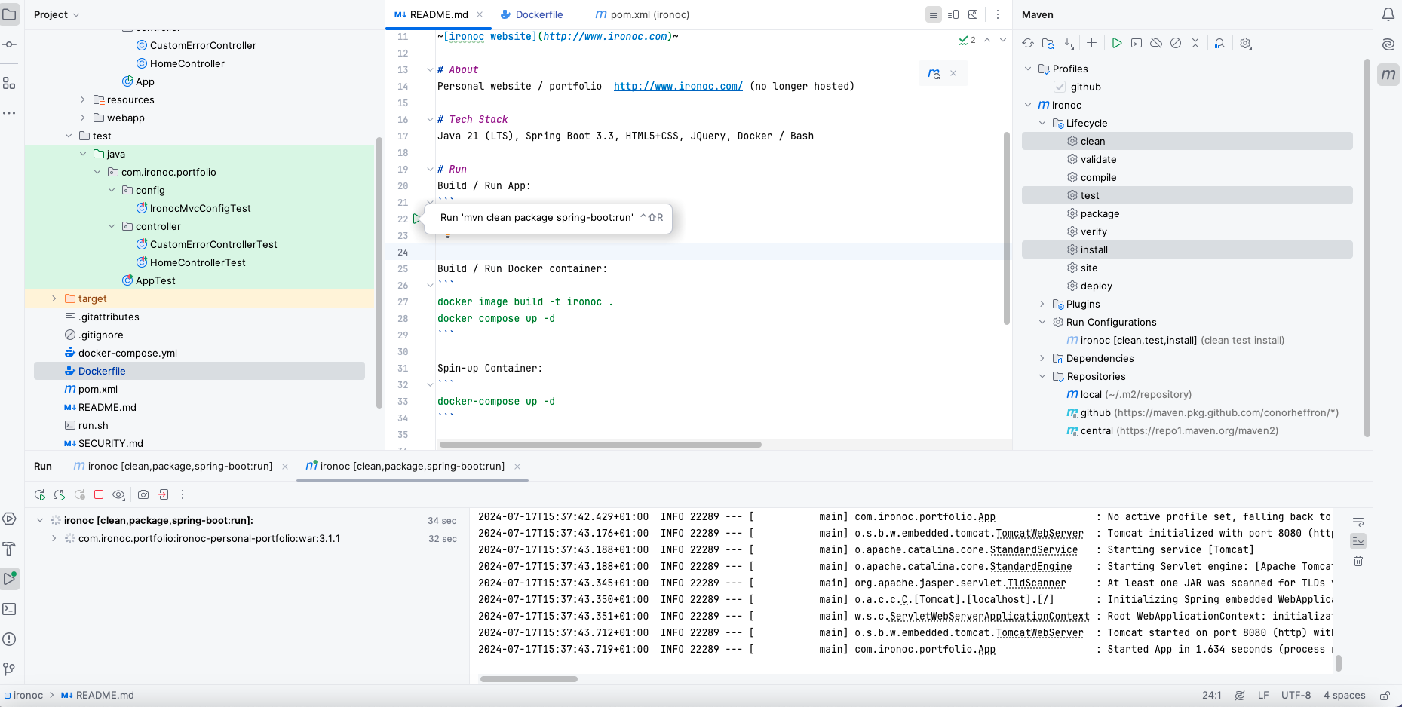The width and height of the screenshot is (1402, 707).
Task: Open Notifications bell in right sidebar
Action: 1388,14
